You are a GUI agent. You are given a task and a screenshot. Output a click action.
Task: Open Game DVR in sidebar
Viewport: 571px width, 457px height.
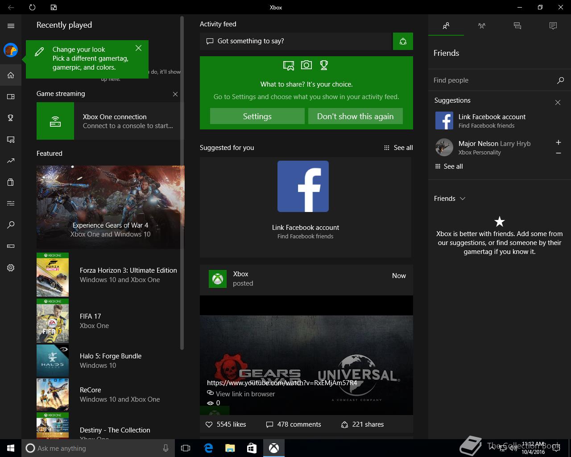[11, 139]
